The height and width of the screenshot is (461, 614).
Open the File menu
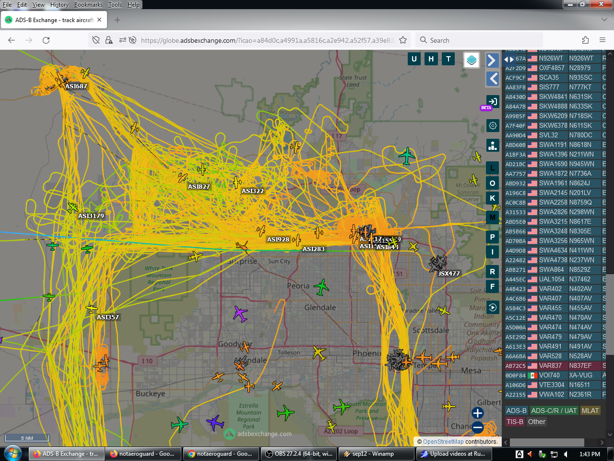coord(7,5)
